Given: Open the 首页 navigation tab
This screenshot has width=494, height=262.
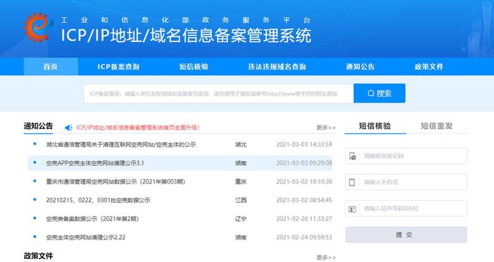Looking at the screenshot, I should click(x=51, y=67).
